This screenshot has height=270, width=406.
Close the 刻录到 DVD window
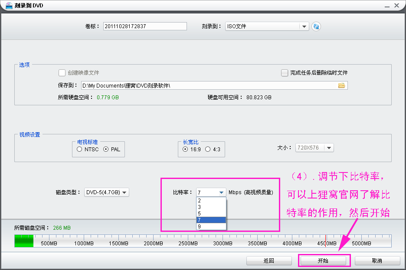[x=397, y=6]
